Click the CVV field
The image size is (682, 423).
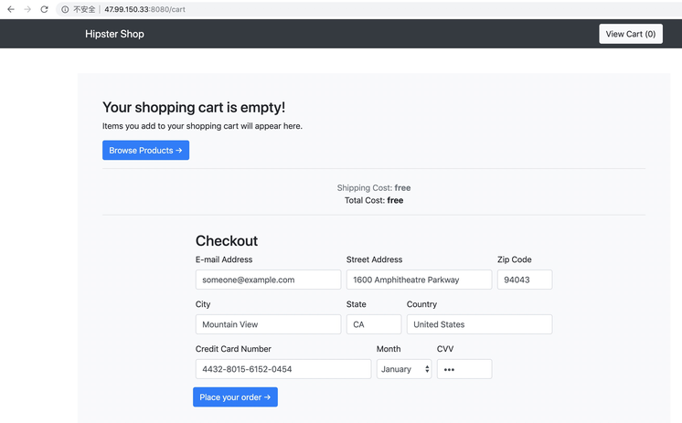tap(464, 369)
